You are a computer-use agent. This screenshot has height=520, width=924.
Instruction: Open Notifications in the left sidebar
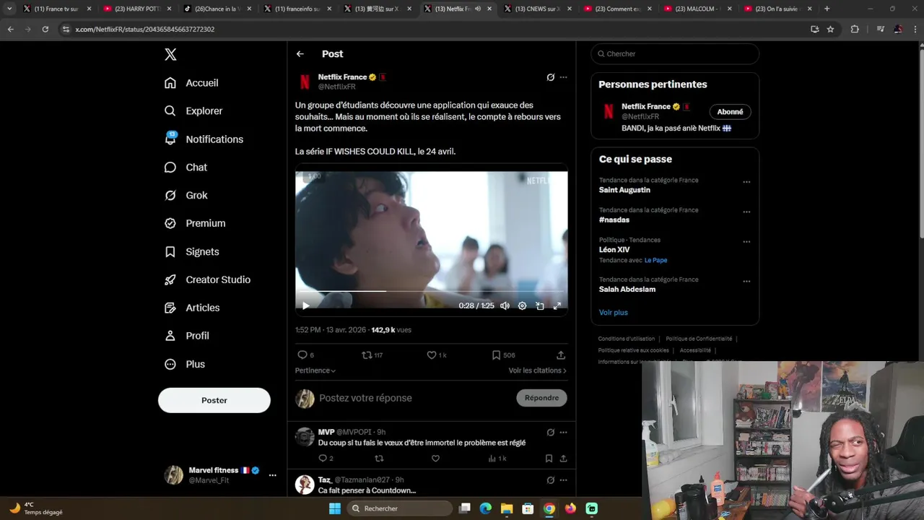204,139
